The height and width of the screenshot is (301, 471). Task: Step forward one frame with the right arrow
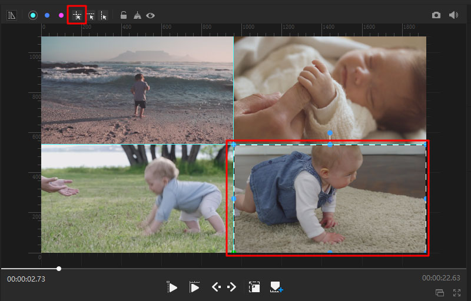[232, 287]
